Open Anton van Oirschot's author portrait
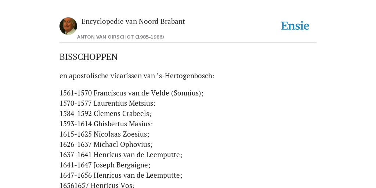Image resolution: width=376 pixels, height=188 pixels. click(x=68, y=26)
